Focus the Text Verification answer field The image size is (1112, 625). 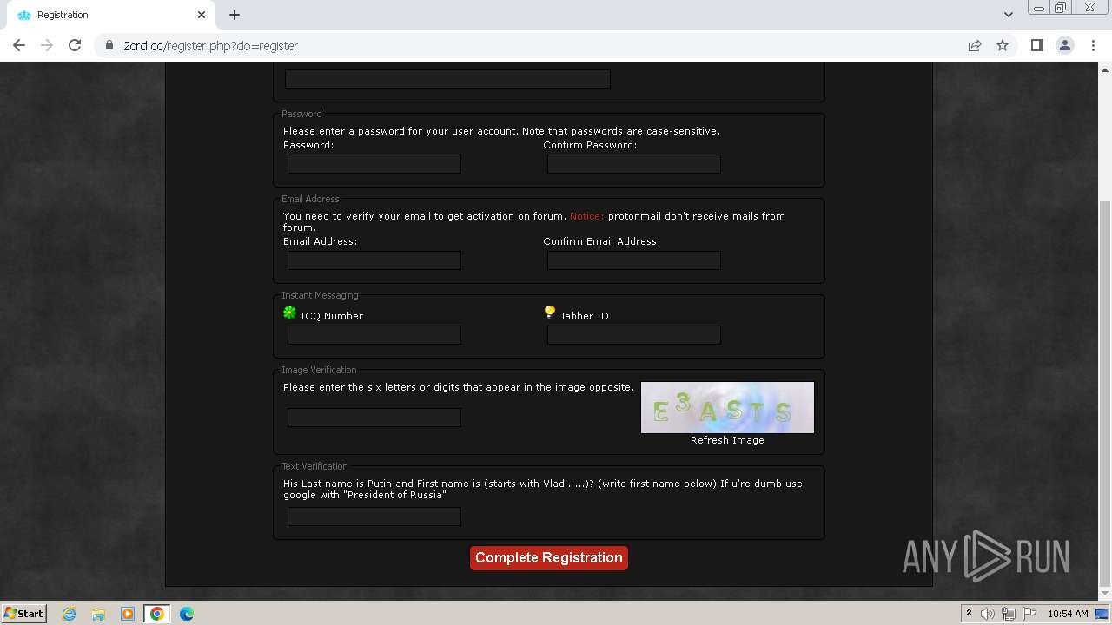click(374, 516)
